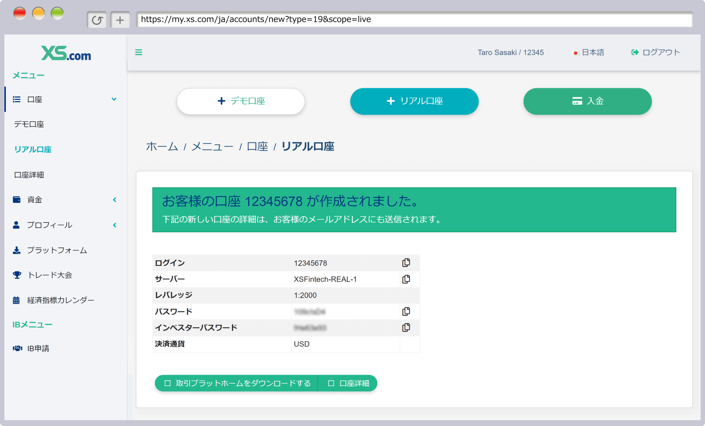Click the ログイン row label
This screenshot has height=426, width=705.
point(170,263)
